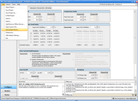Click the Vin On 4.25 input field

click(30, 73)
